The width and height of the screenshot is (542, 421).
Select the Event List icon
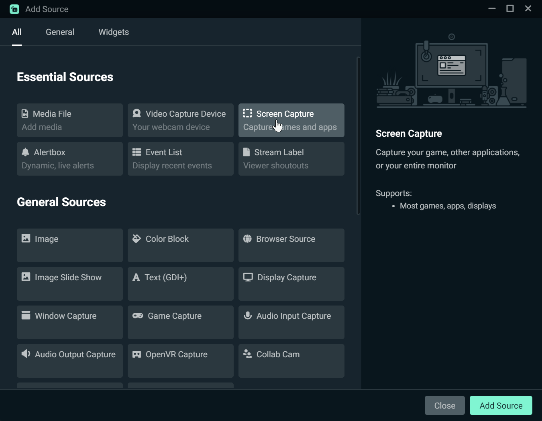(x=137, y=152)
